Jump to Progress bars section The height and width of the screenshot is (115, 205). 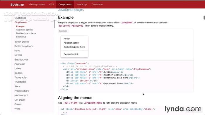(x=22, y=91)
